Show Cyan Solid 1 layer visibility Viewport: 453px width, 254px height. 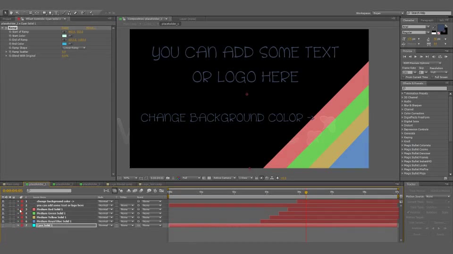tap(3, 225)
